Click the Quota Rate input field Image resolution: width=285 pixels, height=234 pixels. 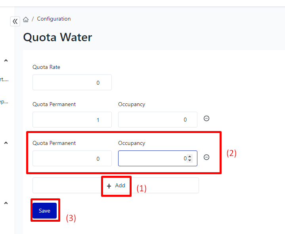point(72,82)
